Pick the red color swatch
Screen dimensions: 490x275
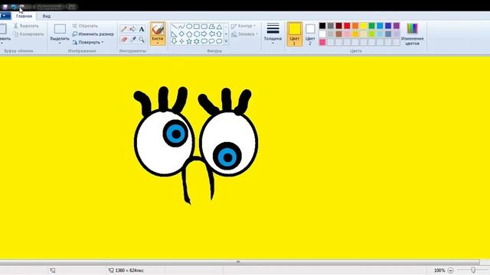pyautogui.click(x=347, y=25)
